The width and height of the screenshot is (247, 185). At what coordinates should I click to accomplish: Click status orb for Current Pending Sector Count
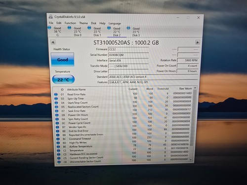pos(59,158)
